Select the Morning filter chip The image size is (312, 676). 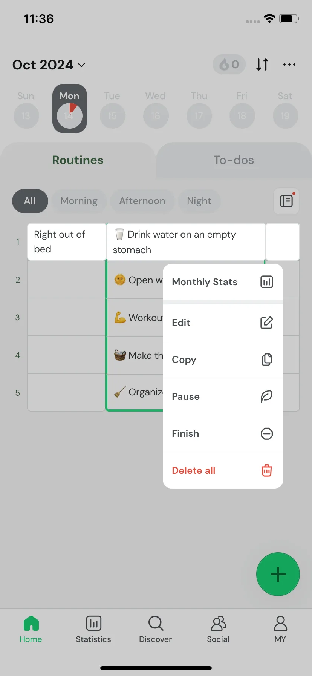tap(79, 201)
